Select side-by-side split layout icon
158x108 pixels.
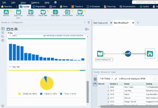pyautogui.click(x=12, y=29)
